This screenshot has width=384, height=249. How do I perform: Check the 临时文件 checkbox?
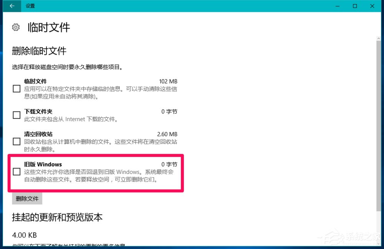point(16,89)
